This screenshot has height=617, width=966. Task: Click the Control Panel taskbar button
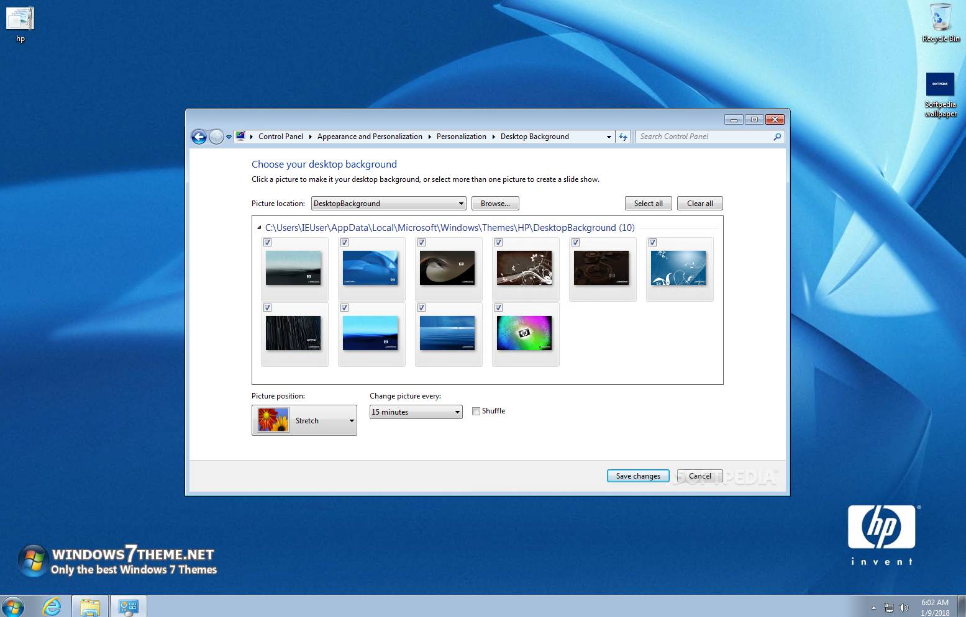coord(129,606)
